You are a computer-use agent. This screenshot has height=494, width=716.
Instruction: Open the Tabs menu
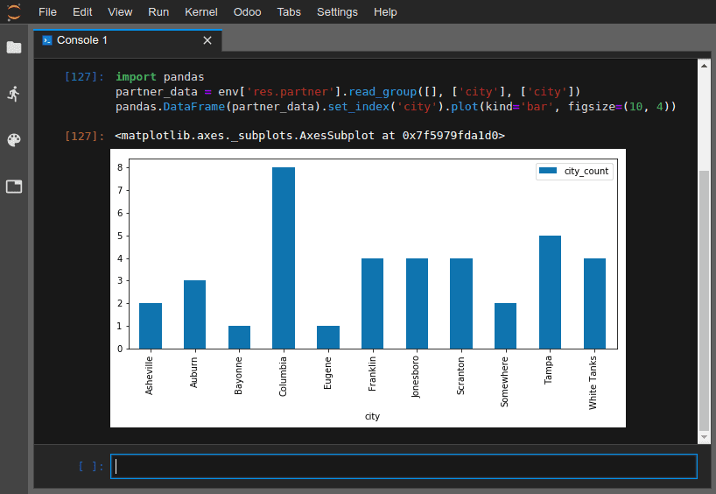coord(290,12)
